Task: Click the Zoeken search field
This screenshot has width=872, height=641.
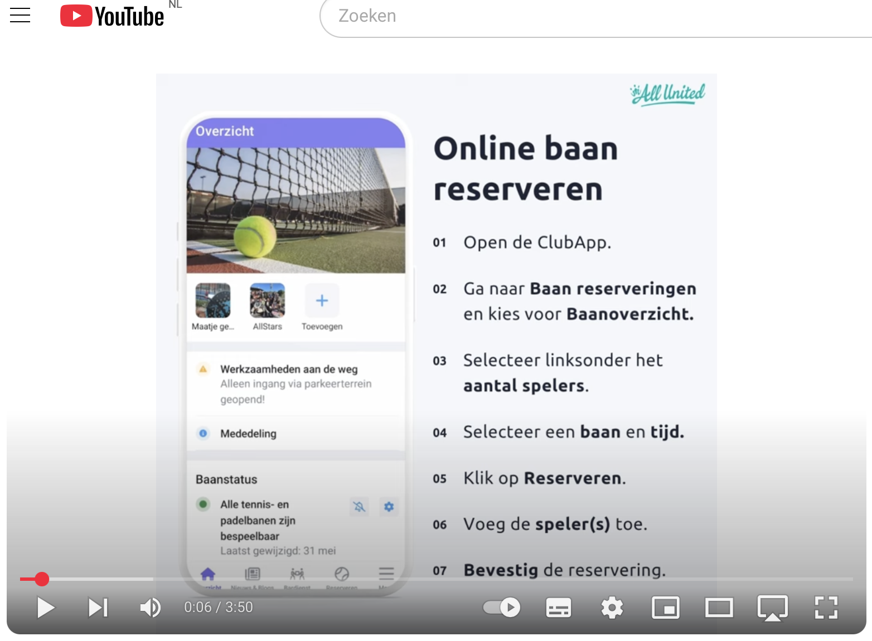Action: tap(558, 16)
